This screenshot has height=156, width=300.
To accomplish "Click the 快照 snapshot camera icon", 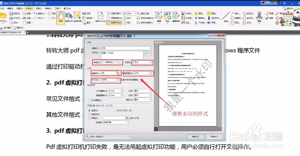I will 84,13.
